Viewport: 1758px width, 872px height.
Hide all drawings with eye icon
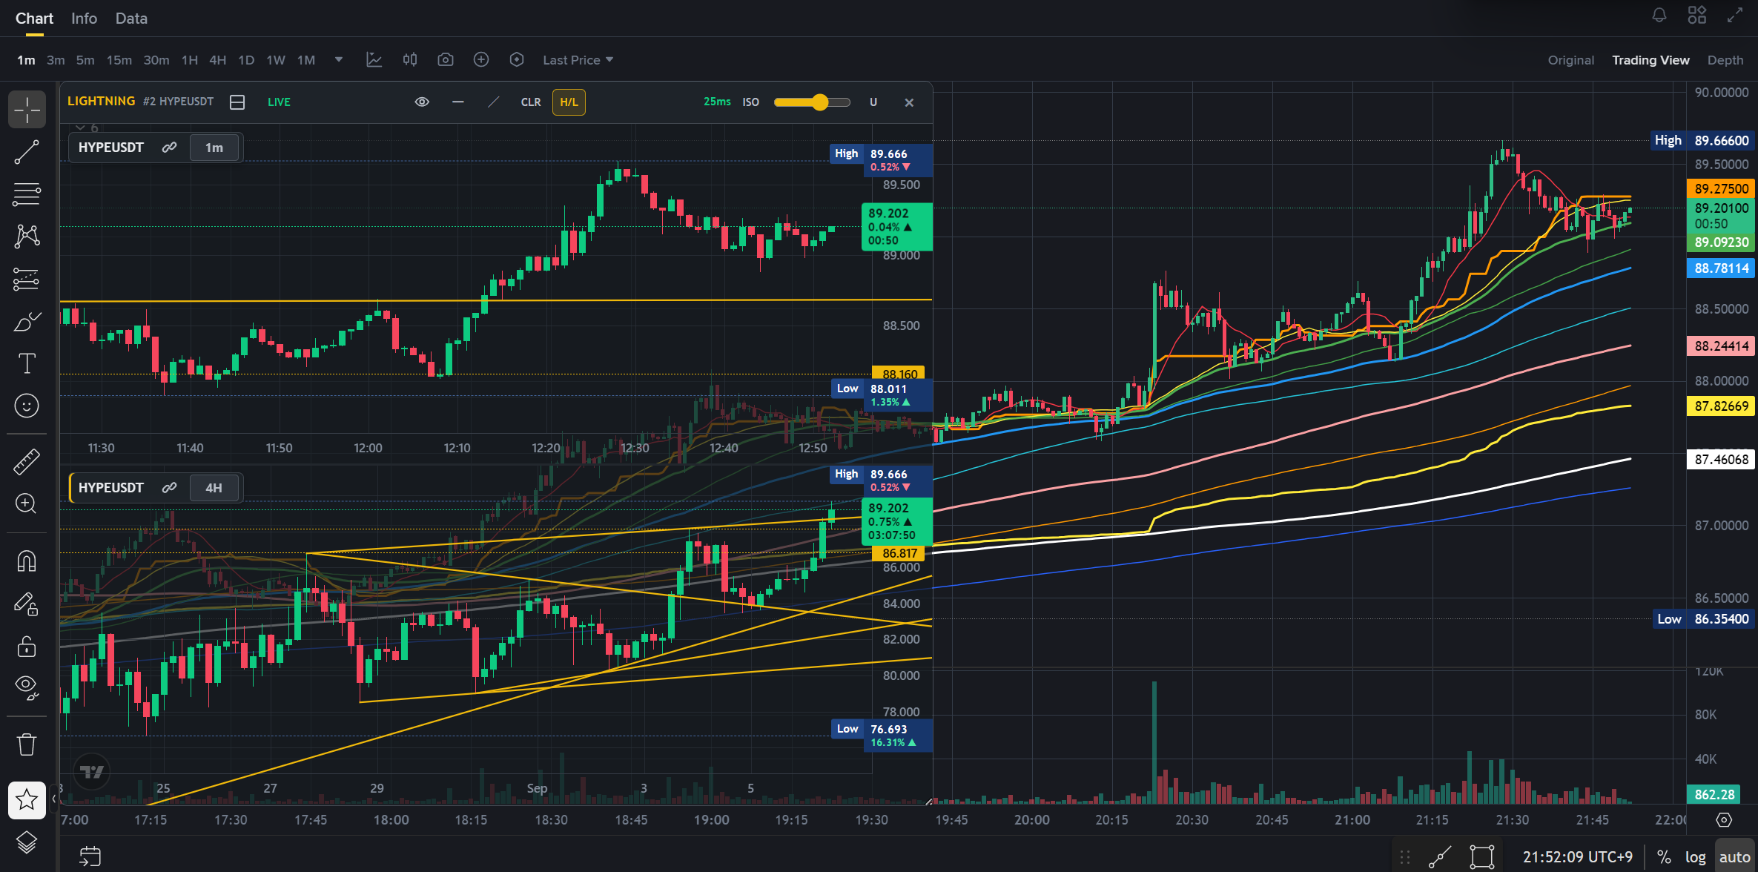pyautogui.click(x=27, y=687)
